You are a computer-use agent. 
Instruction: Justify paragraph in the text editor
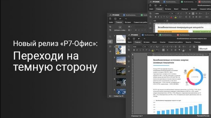pyautogui.click(x=175, y=50)
